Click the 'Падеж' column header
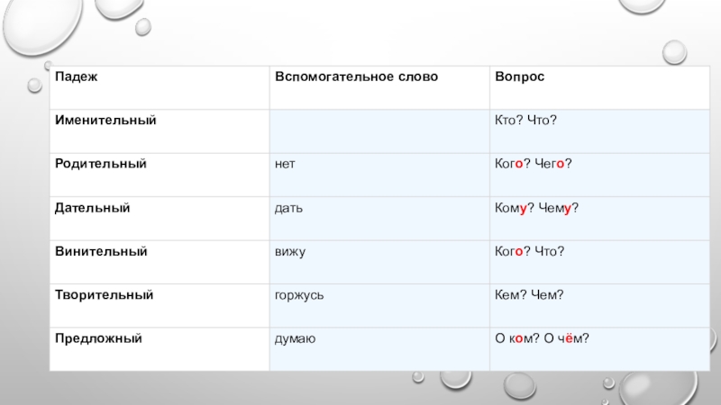 click(x=77, y=76)
